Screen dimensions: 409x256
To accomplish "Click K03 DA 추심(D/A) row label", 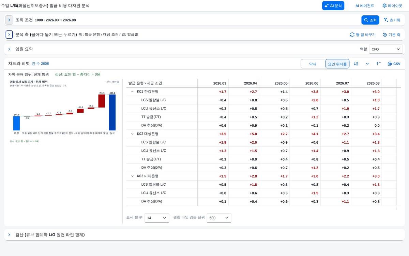I will 152,202.
